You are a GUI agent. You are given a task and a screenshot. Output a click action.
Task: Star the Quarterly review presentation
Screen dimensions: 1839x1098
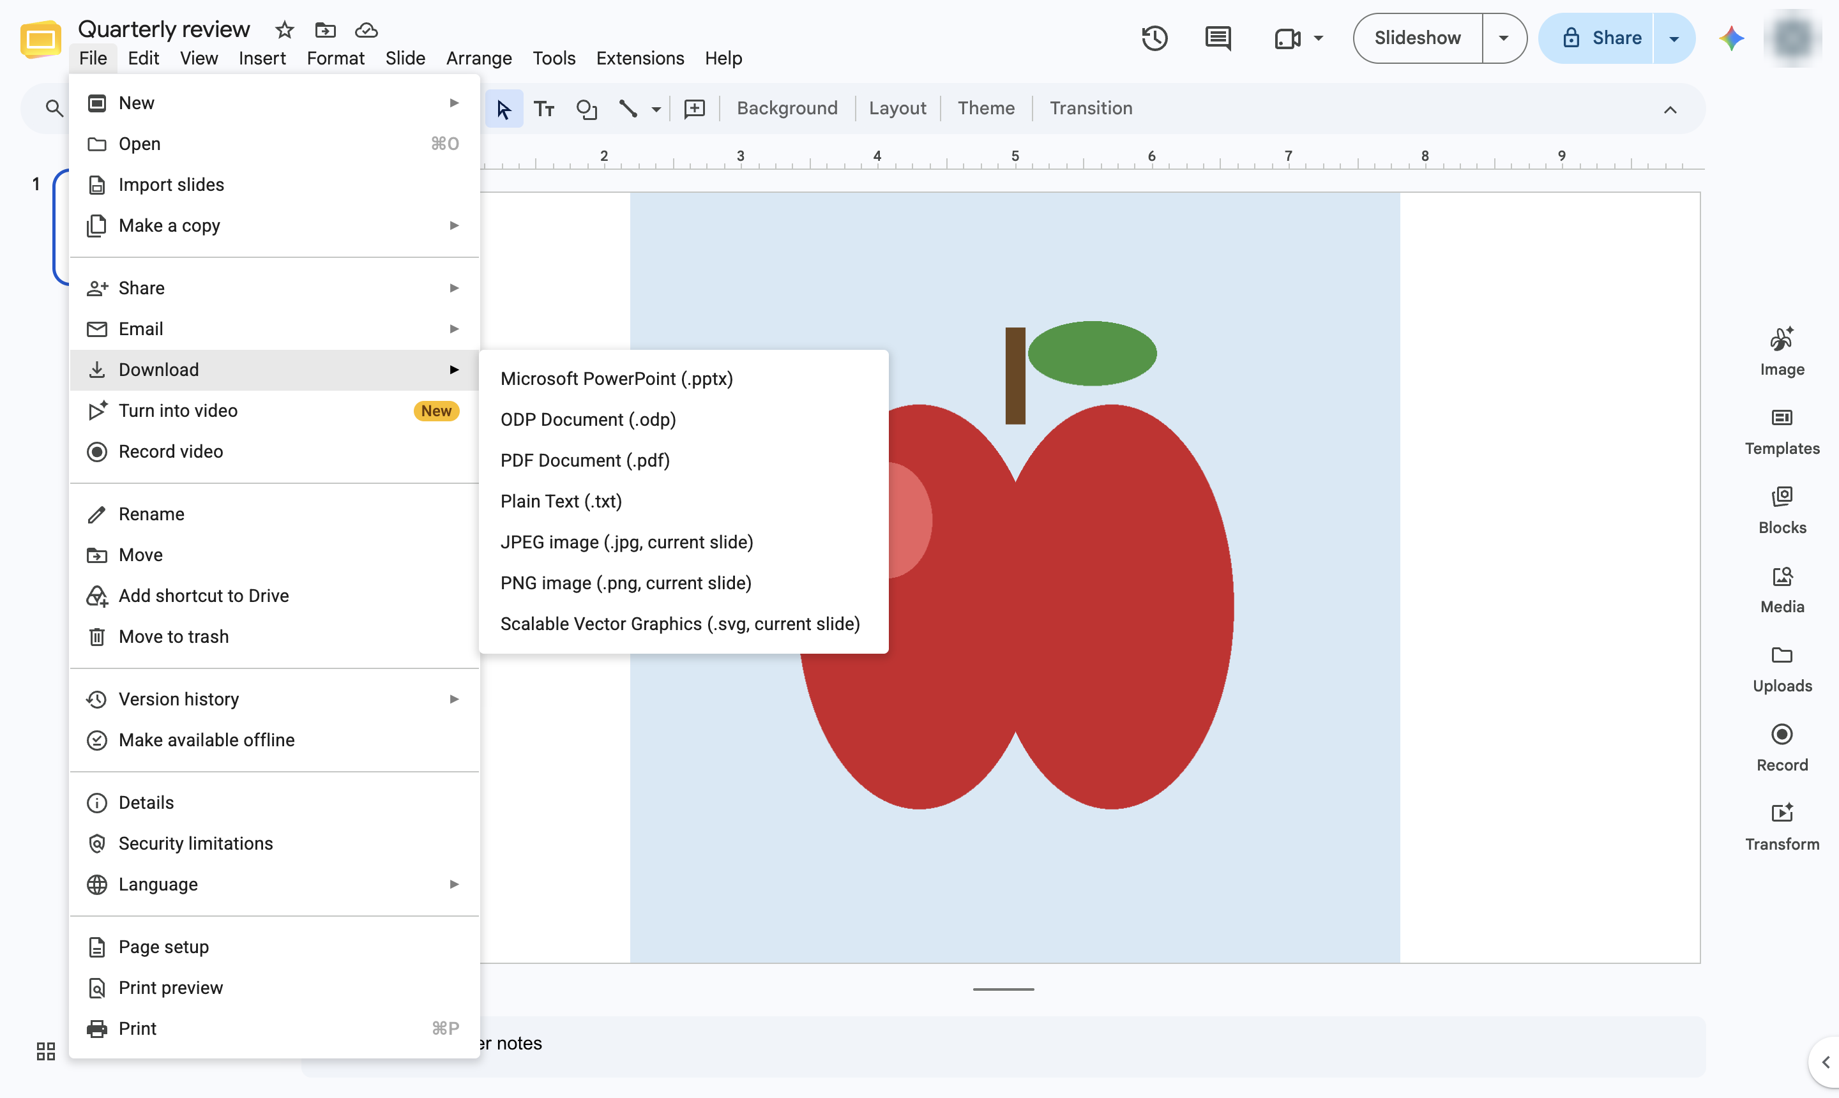(284, 29)
